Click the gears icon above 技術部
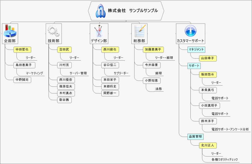This screenshot has width=252, height=164. coord(54,31)
